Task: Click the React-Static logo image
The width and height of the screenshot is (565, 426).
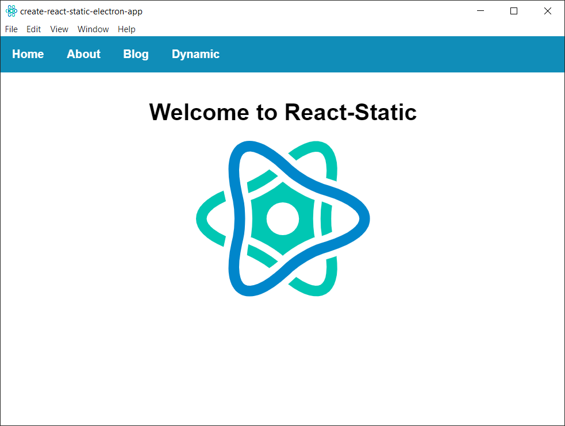Action: pyautogui.click(x=283, y=218)
